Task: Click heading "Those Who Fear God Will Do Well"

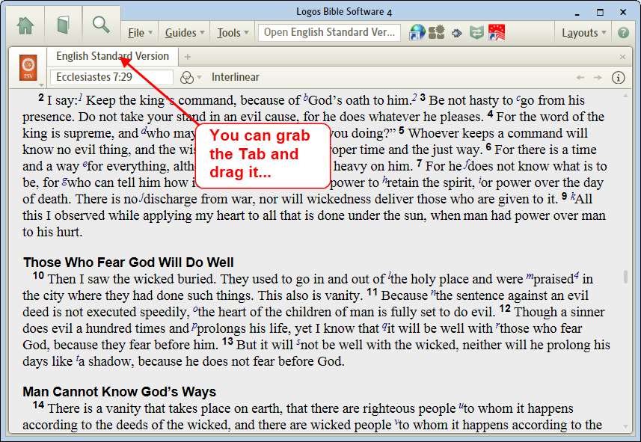Action: 129,262
